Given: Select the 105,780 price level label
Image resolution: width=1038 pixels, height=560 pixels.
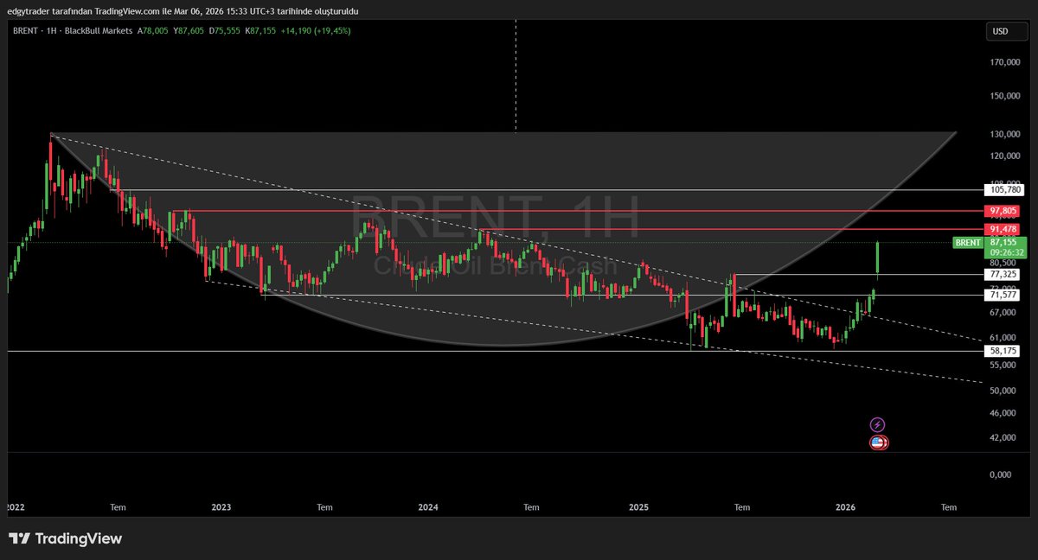Looking at the screenshot, I should [x=1003, y=189].
